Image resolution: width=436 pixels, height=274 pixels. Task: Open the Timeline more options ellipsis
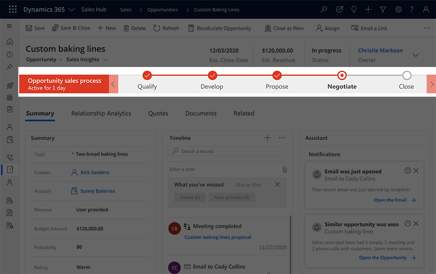[282, 137]
